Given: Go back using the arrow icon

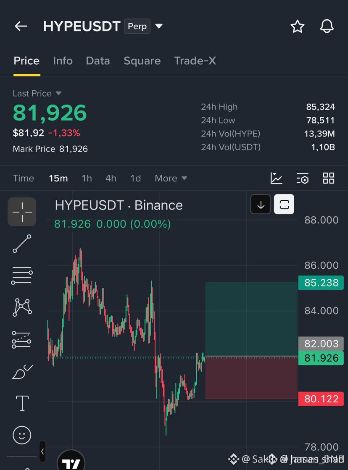Looking at the screenshot, I should click(x=21, y=26).
